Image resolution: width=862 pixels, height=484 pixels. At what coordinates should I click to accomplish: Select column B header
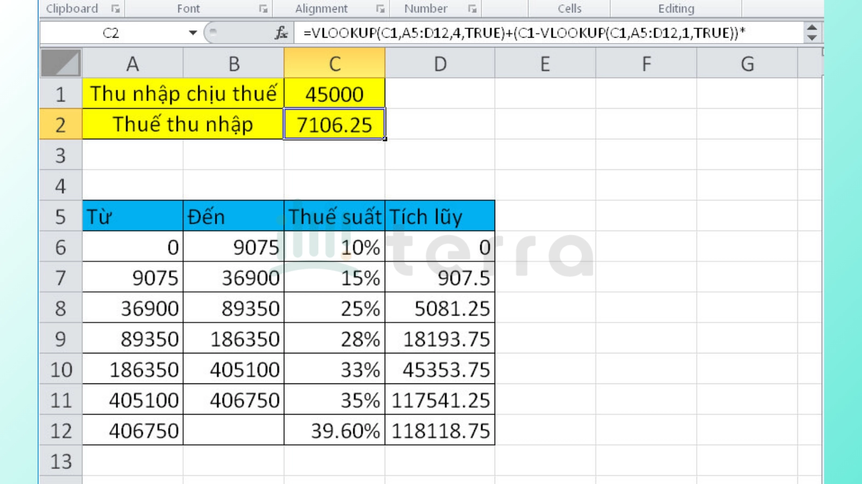pyautogui.click(x=233, y=63)
